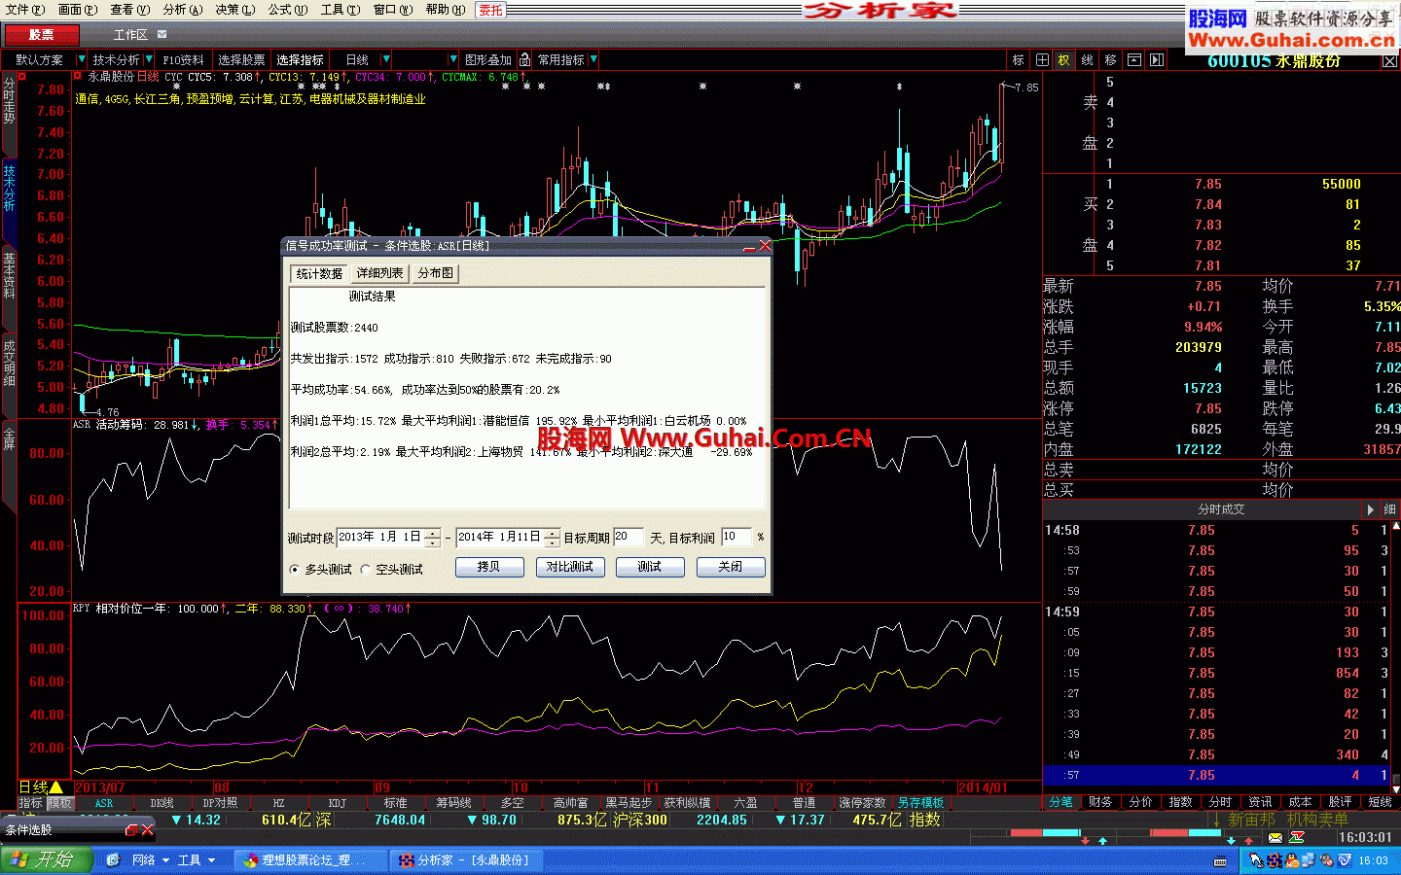Click the start date spinner for 2013年

click(432, 538)
